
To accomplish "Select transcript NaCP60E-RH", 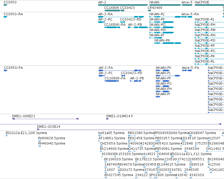I will 205,25.
